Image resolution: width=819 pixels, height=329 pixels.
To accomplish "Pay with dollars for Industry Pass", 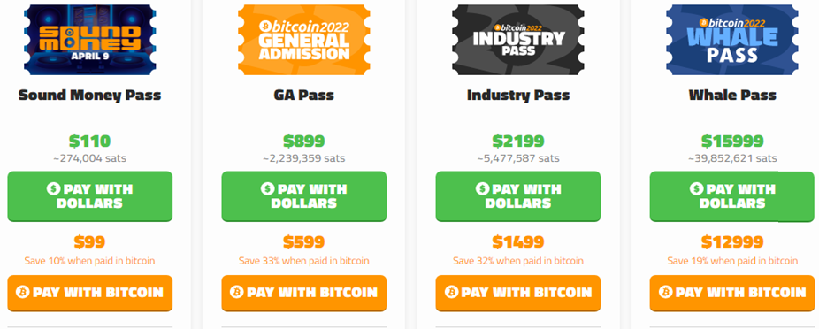I will [x=518, y=196].
